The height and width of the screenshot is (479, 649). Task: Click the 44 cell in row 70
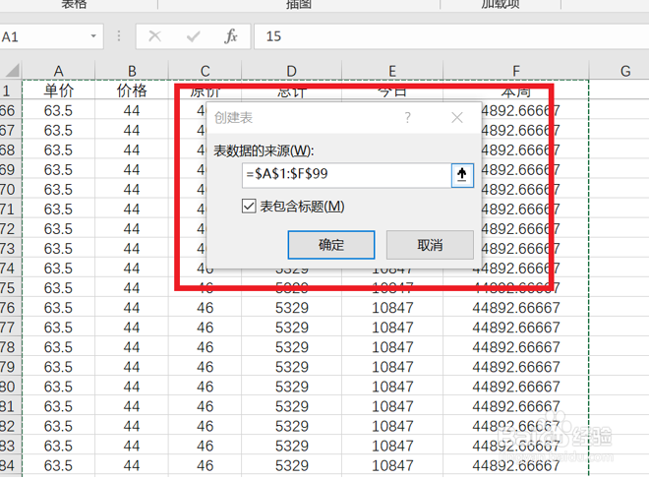pyautogui.click(x=132, y=190)
